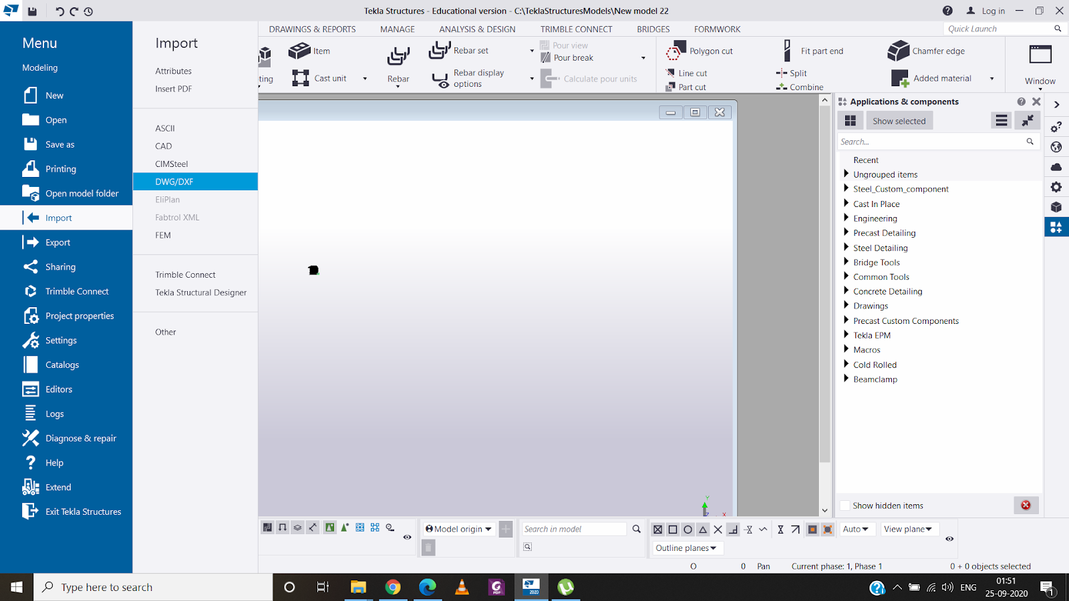1069x601 pixels.
Task: Open Project properties from the menu
Action: point(66,316)
